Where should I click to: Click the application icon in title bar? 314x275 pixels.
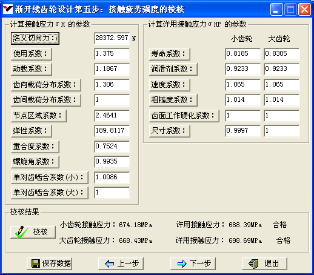(8, 9)
